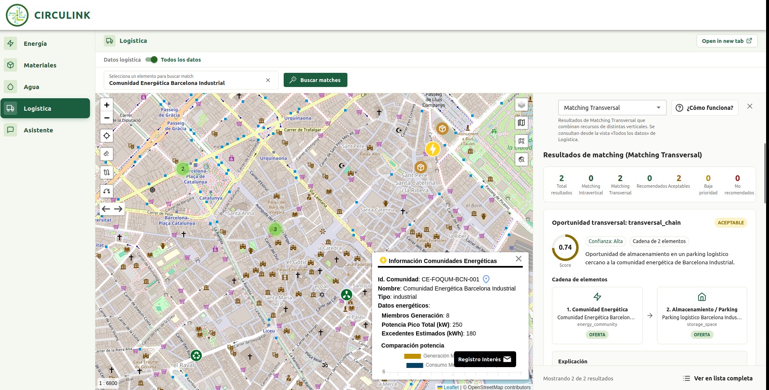Click Buscar matches button
This screenshot has width=769, height=390.
(x=315, y=80)
